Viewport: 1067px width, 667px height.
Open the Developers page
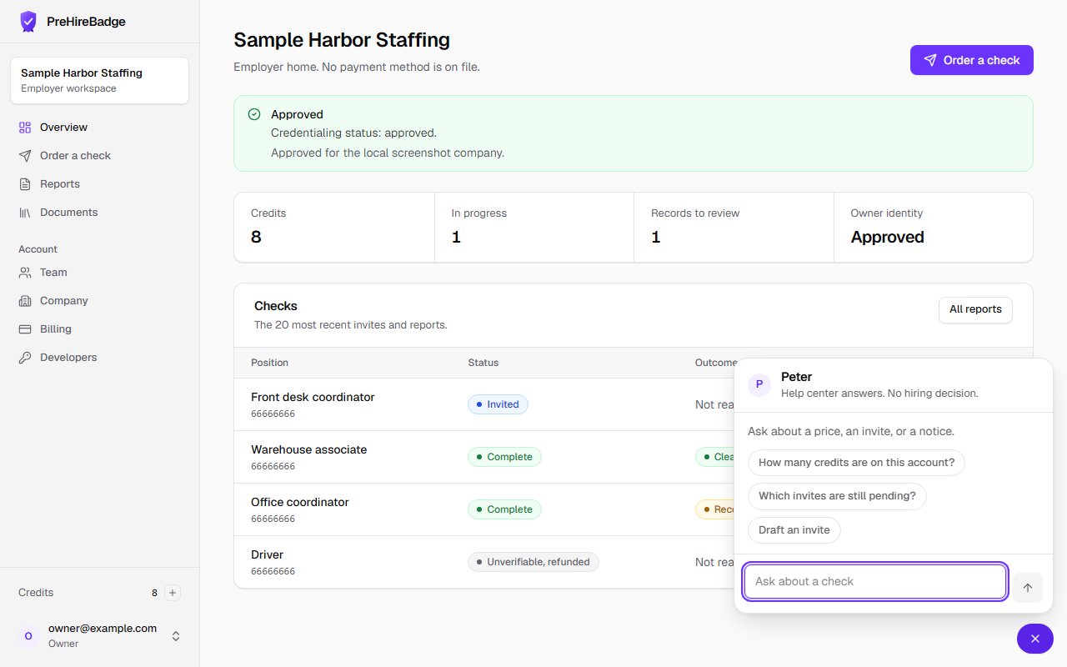100,358
